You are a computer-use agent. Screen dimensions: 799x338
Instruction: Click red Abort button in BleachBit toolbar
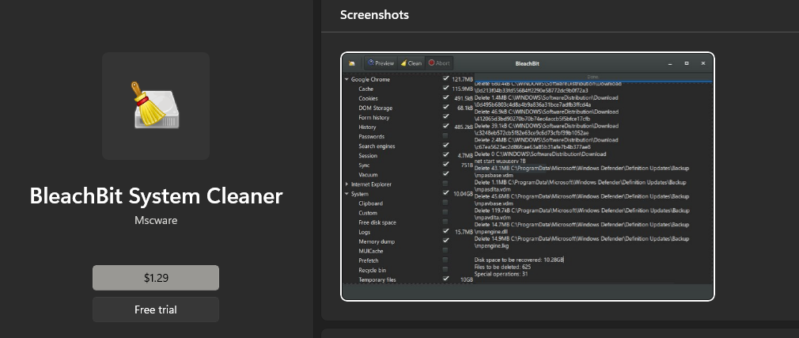439,63
